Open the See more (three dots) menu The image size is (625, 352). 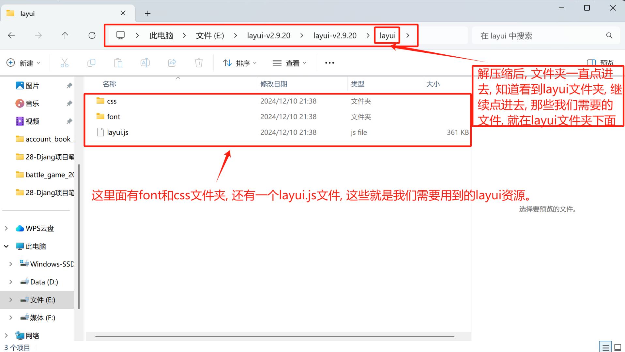pos(329,63)
